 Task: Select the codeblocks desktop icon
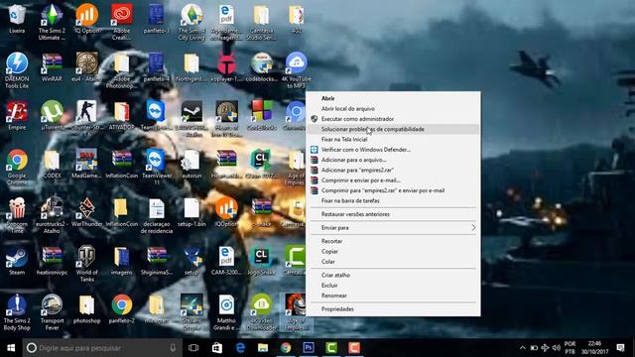[261, 67]
